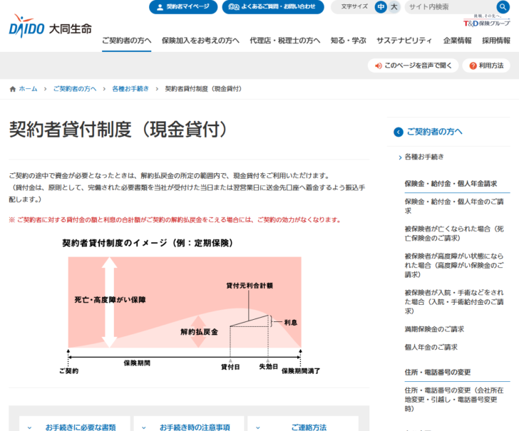Open 被保険者が亡くなられた場合 link
Screen dimensions: 519x431
pyautogui.click(x=454, y=233)
